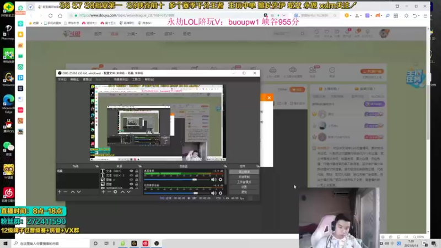The image size is (441, 248).
Task: Expand the Douyu 视频 dropdown
Action: point(150,34)
